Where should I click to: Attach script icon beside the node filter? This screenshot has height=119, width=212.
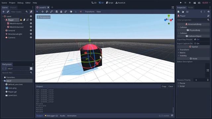click(x=31, y=12)
